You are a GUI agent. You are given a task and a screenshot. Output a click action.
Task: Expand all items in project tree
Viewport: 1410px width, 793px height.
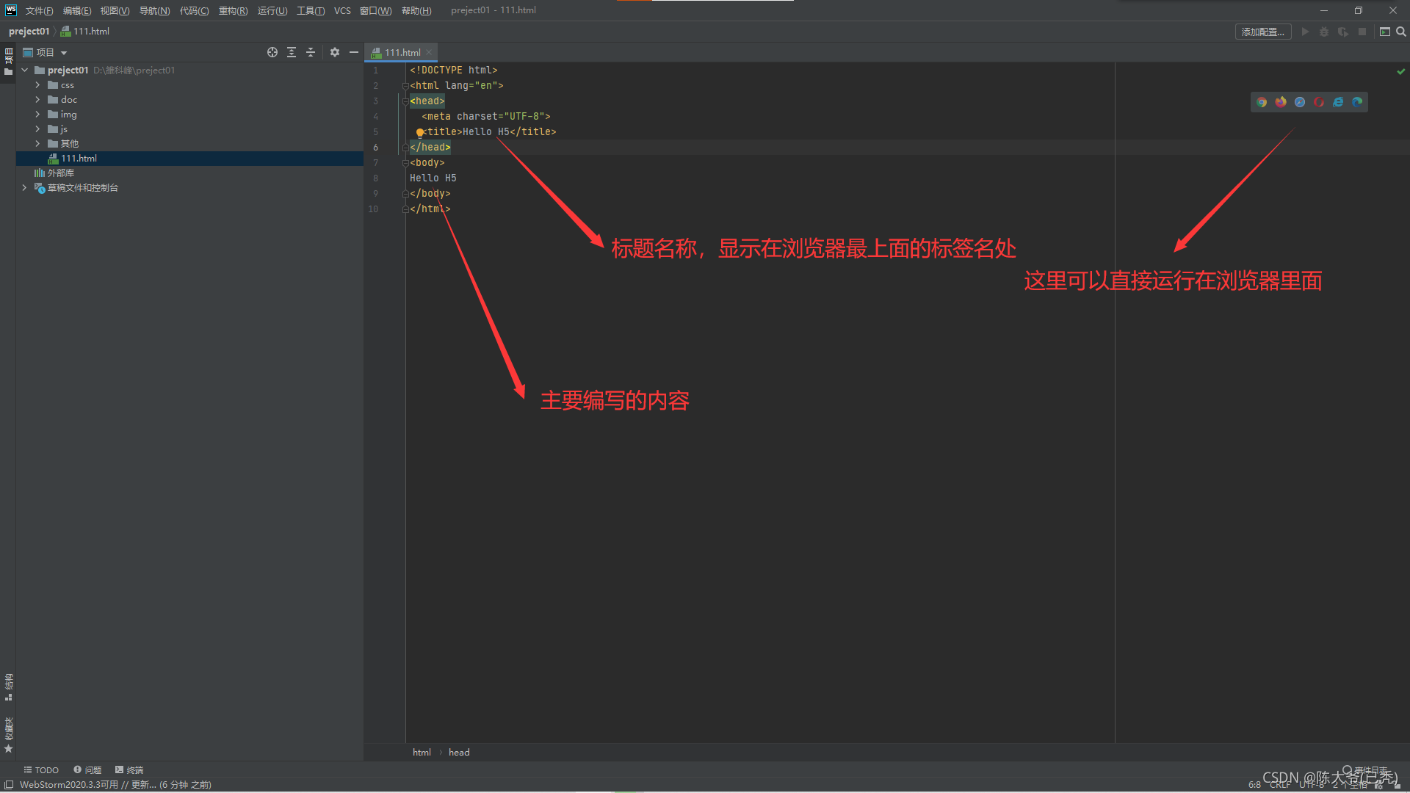pyautogui.click(x=292, y=52)
